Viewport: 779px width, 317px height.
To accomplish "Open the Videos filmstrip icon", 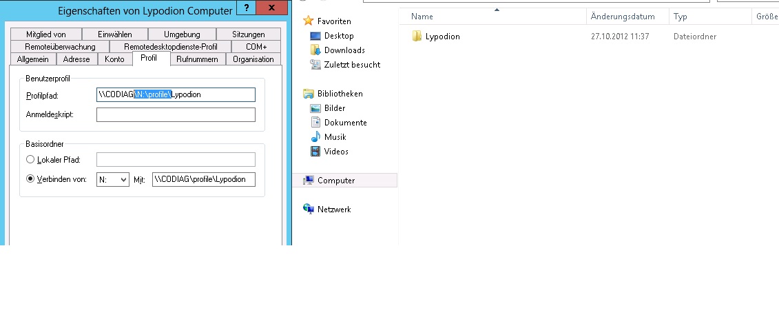I will (315, 151).
